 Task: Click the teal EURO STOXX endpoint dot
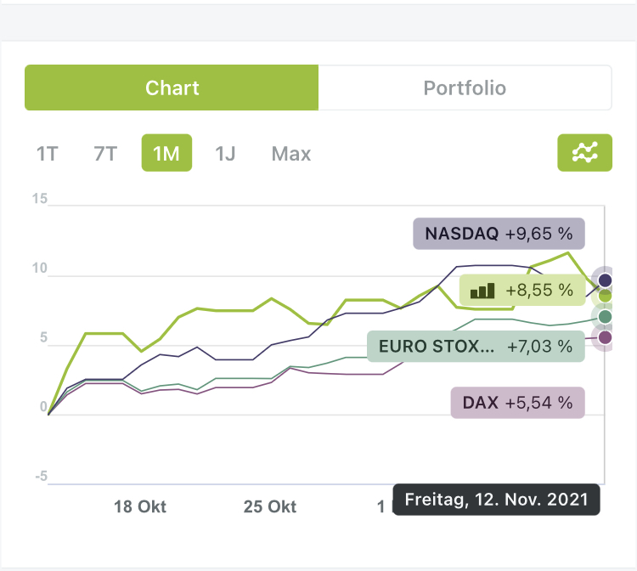[x=605, y=317]
